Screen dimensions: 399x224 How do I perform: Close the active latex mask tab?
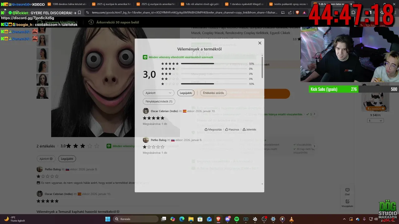click(351, 4)
